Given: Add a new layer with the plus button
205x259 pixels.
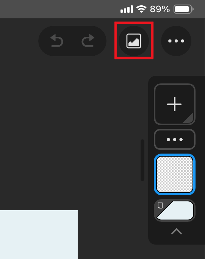Looking at the screenshot, I should [174, 104].
